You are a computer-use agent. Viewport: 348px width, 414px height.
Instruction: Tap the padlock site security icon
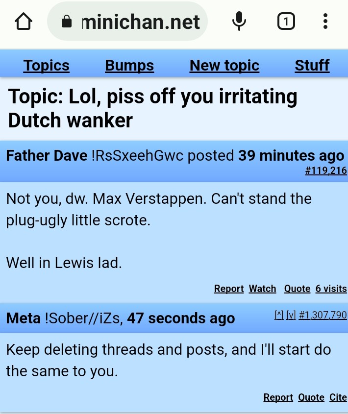click(66, 21)
